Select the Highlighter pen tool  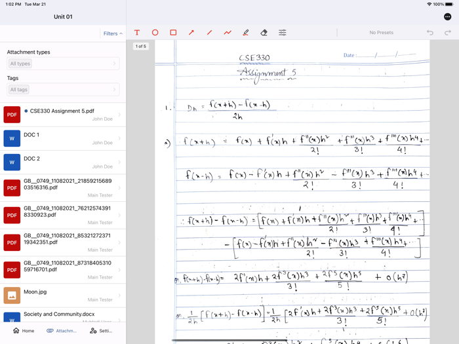tap(246, 33)
